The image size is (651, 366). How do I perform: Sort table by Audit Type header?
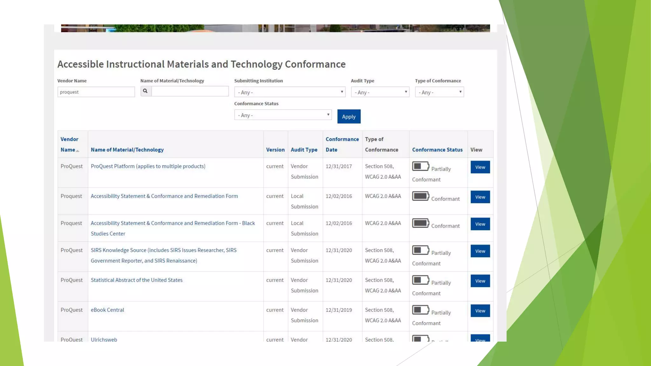(304, 150)
